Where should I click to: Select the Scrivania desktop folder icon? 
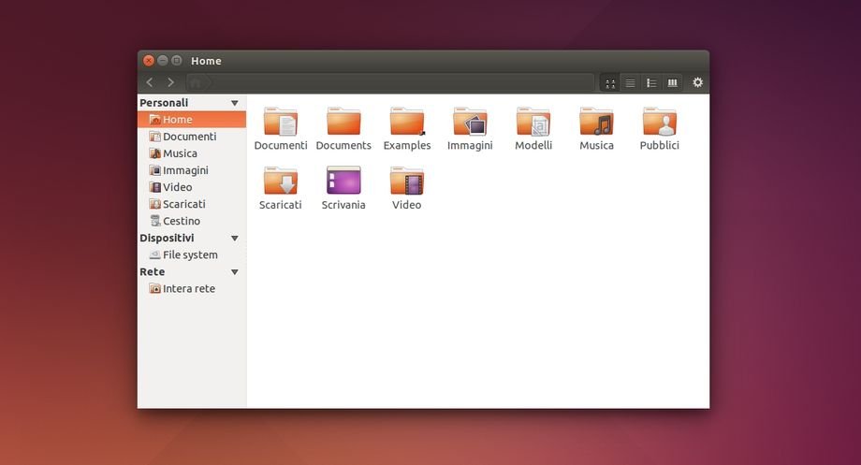click(x=343, y=181)
